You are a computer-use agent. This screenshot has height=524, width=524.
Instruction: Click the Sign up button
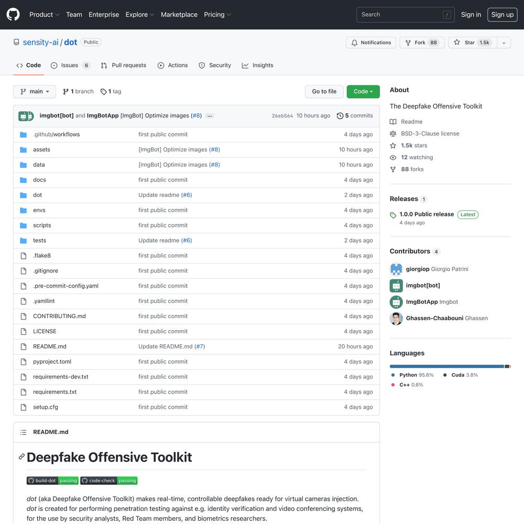(x=503, y=15)
